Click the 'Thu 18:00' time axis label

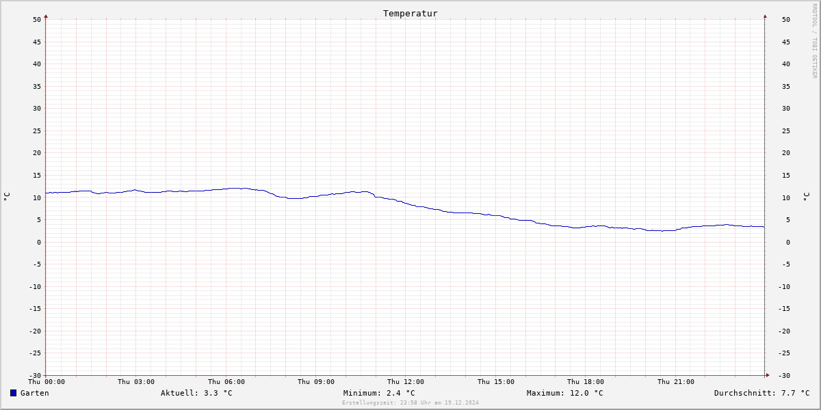[586, 382]
